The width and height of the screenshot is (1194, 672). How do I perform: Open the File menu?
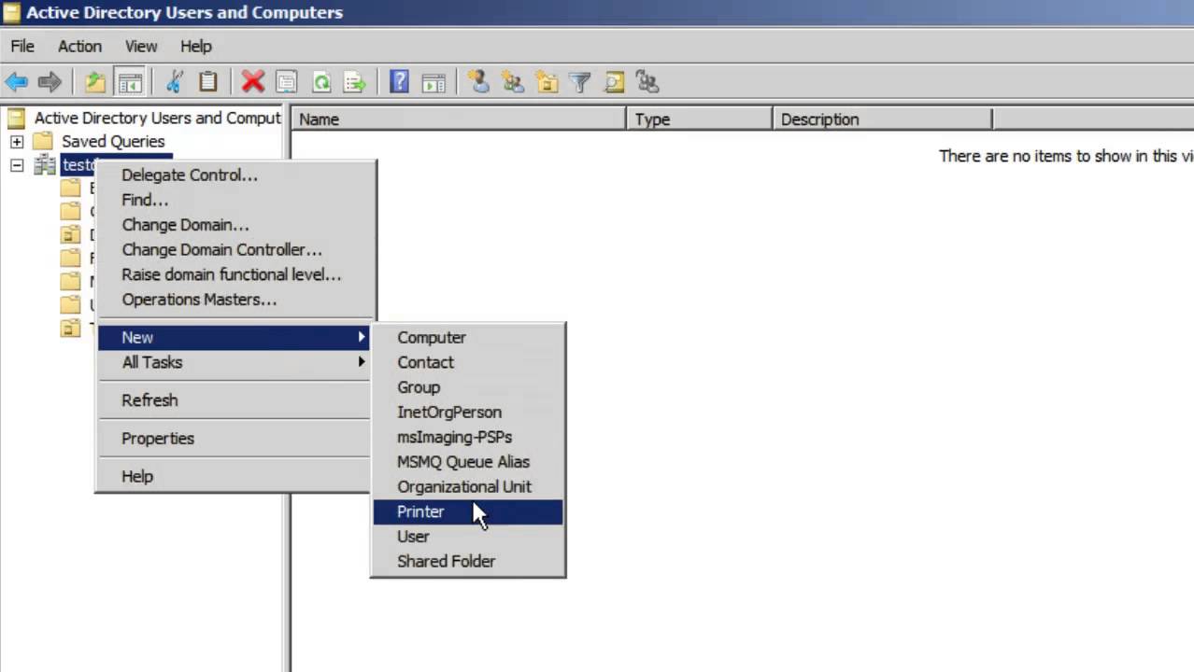(x=22, y=46)
